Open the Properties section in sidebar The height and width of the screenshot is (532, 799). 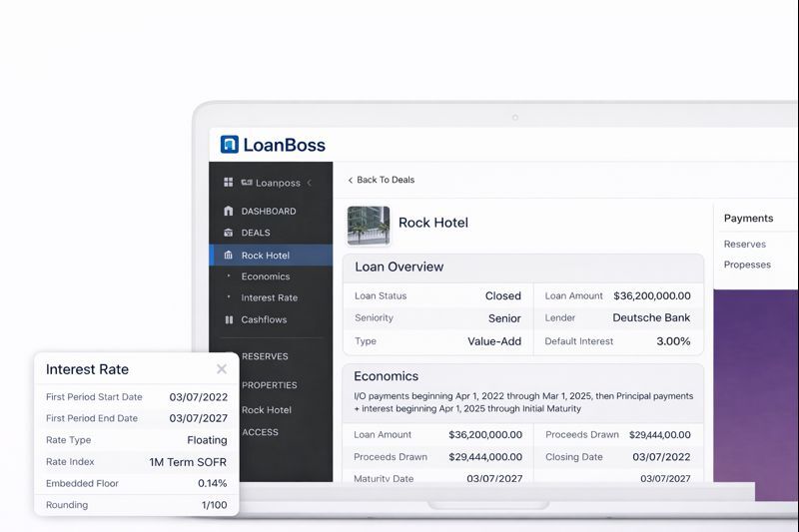(269, 385)
